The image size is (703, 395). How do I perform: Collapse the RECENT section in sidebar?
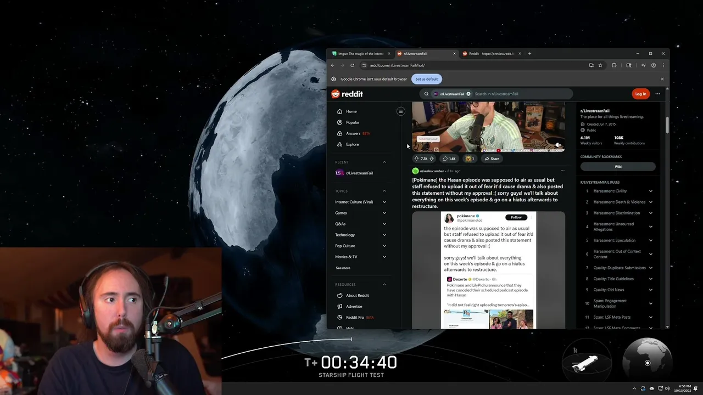[x=384, y=162]
